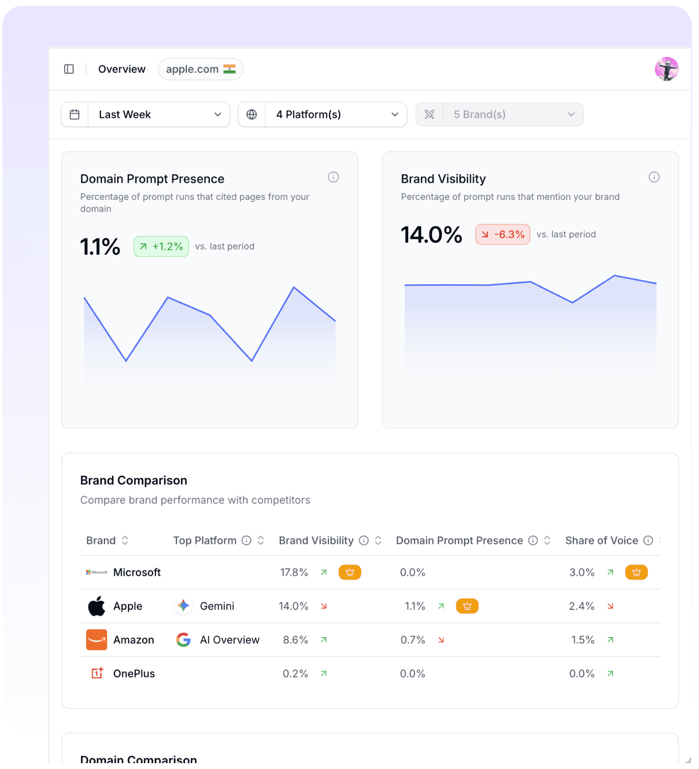Click the Amazon logo icon
699x769 pixels.
tap(97, 640)
